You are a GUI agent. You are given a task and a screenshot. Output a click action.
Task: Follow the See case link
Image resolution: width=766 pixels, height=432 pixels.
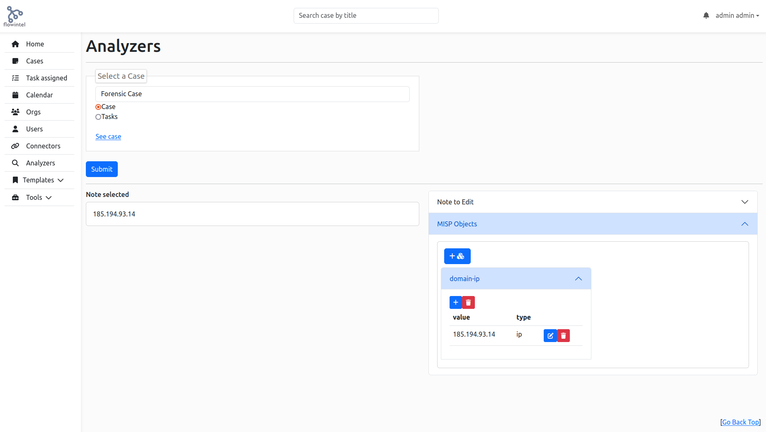pos(108,136)
